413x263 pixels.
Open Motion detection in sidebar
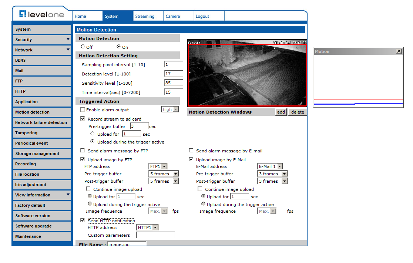click(x=42, y=112)
